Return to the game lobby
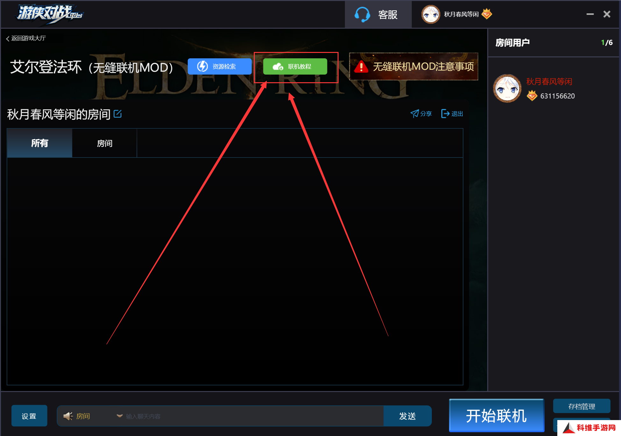The image size is (621, 436). click(x=26, y=39)
